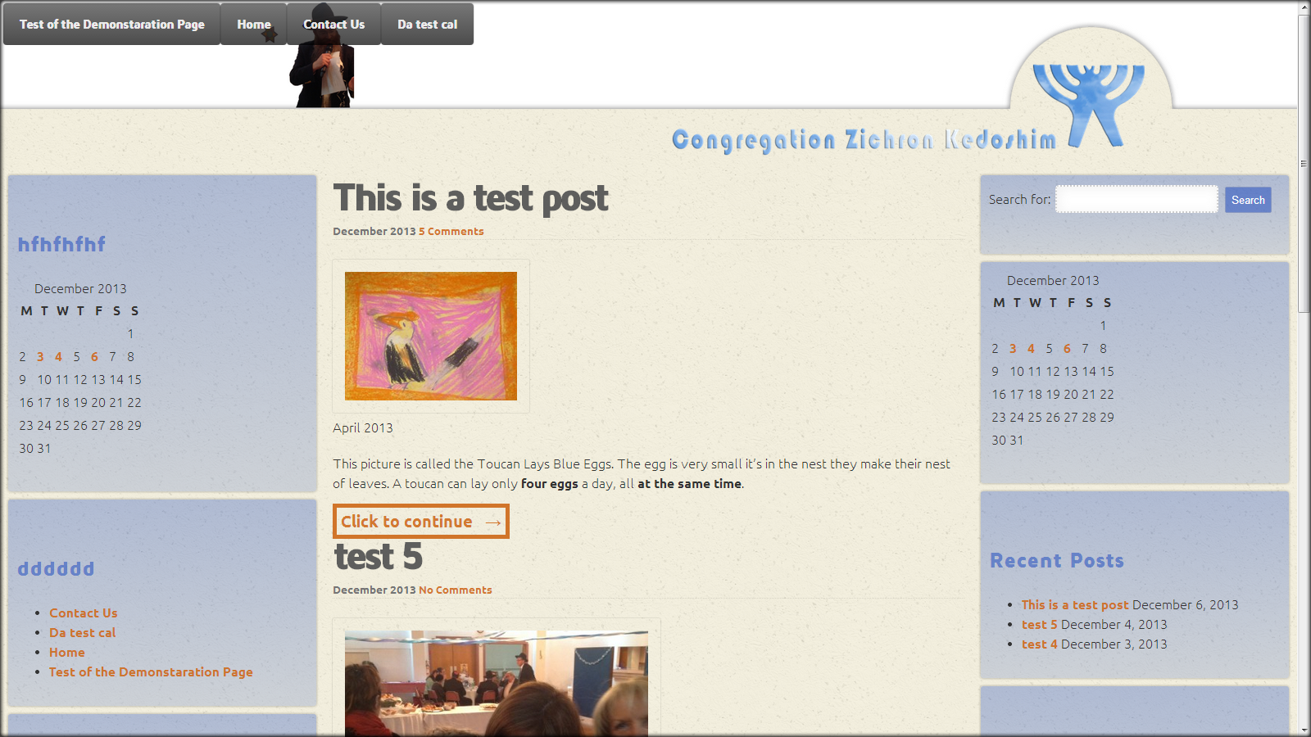Image resolution: width=1311 pixels, height=737 pixels.
Task: Open the Home menu item
Action: tap(254, 24)
